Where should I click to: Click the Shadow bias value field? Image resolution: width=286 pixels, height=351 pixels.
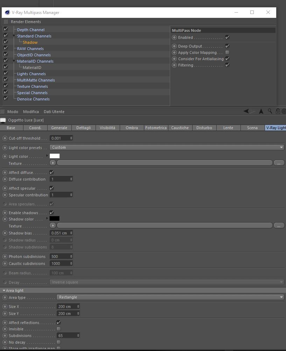pos(60,233)
